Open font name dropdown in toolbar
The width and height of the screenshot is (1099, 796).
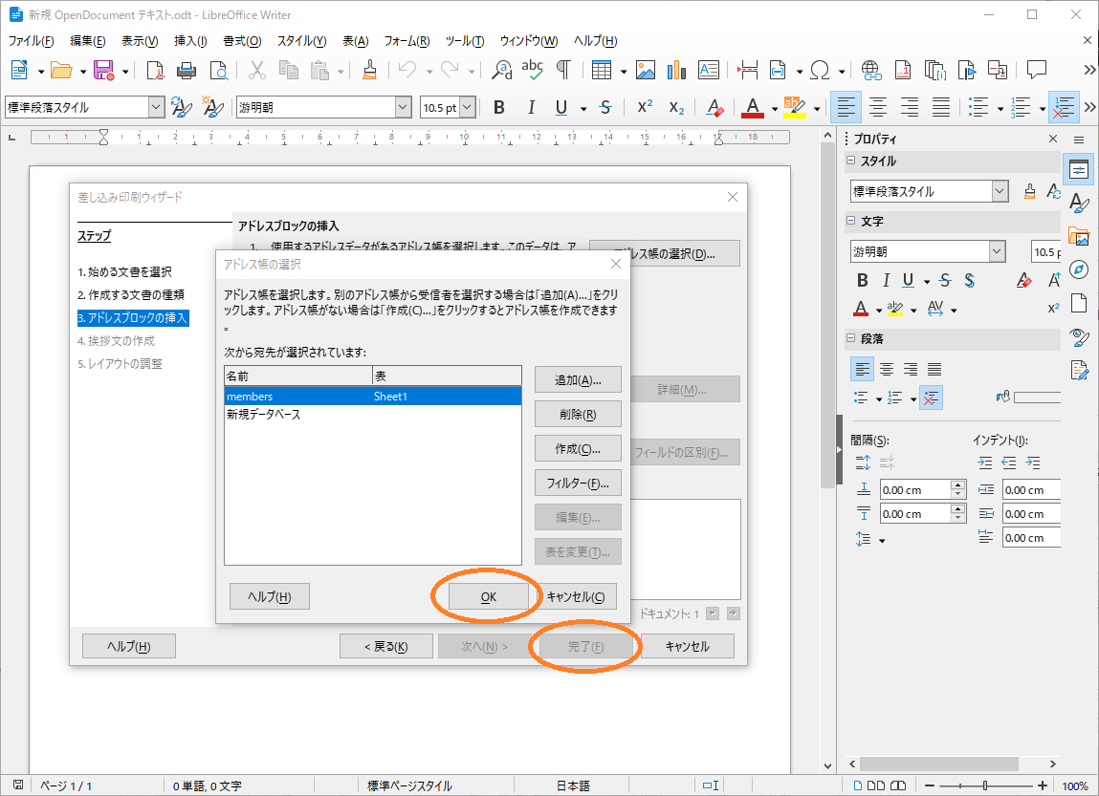point(403,107)
